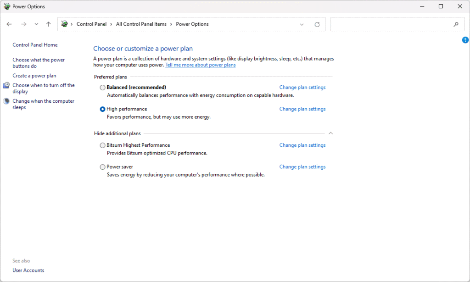
Task: Expand chevron before Control Panel breadcrumb
Action: click(72, 24)
